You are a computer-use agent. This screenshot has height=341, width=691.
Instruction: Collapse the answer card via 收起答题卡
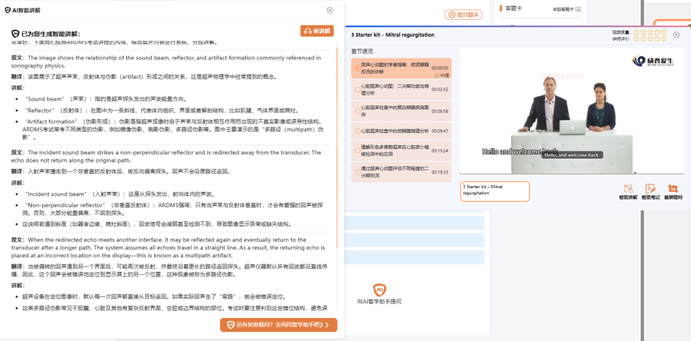[567, 9]
